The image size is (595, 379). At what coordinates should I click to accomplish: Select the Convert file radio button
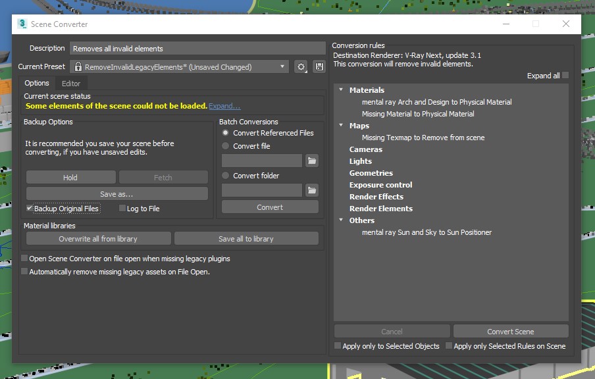coord(225,145)
